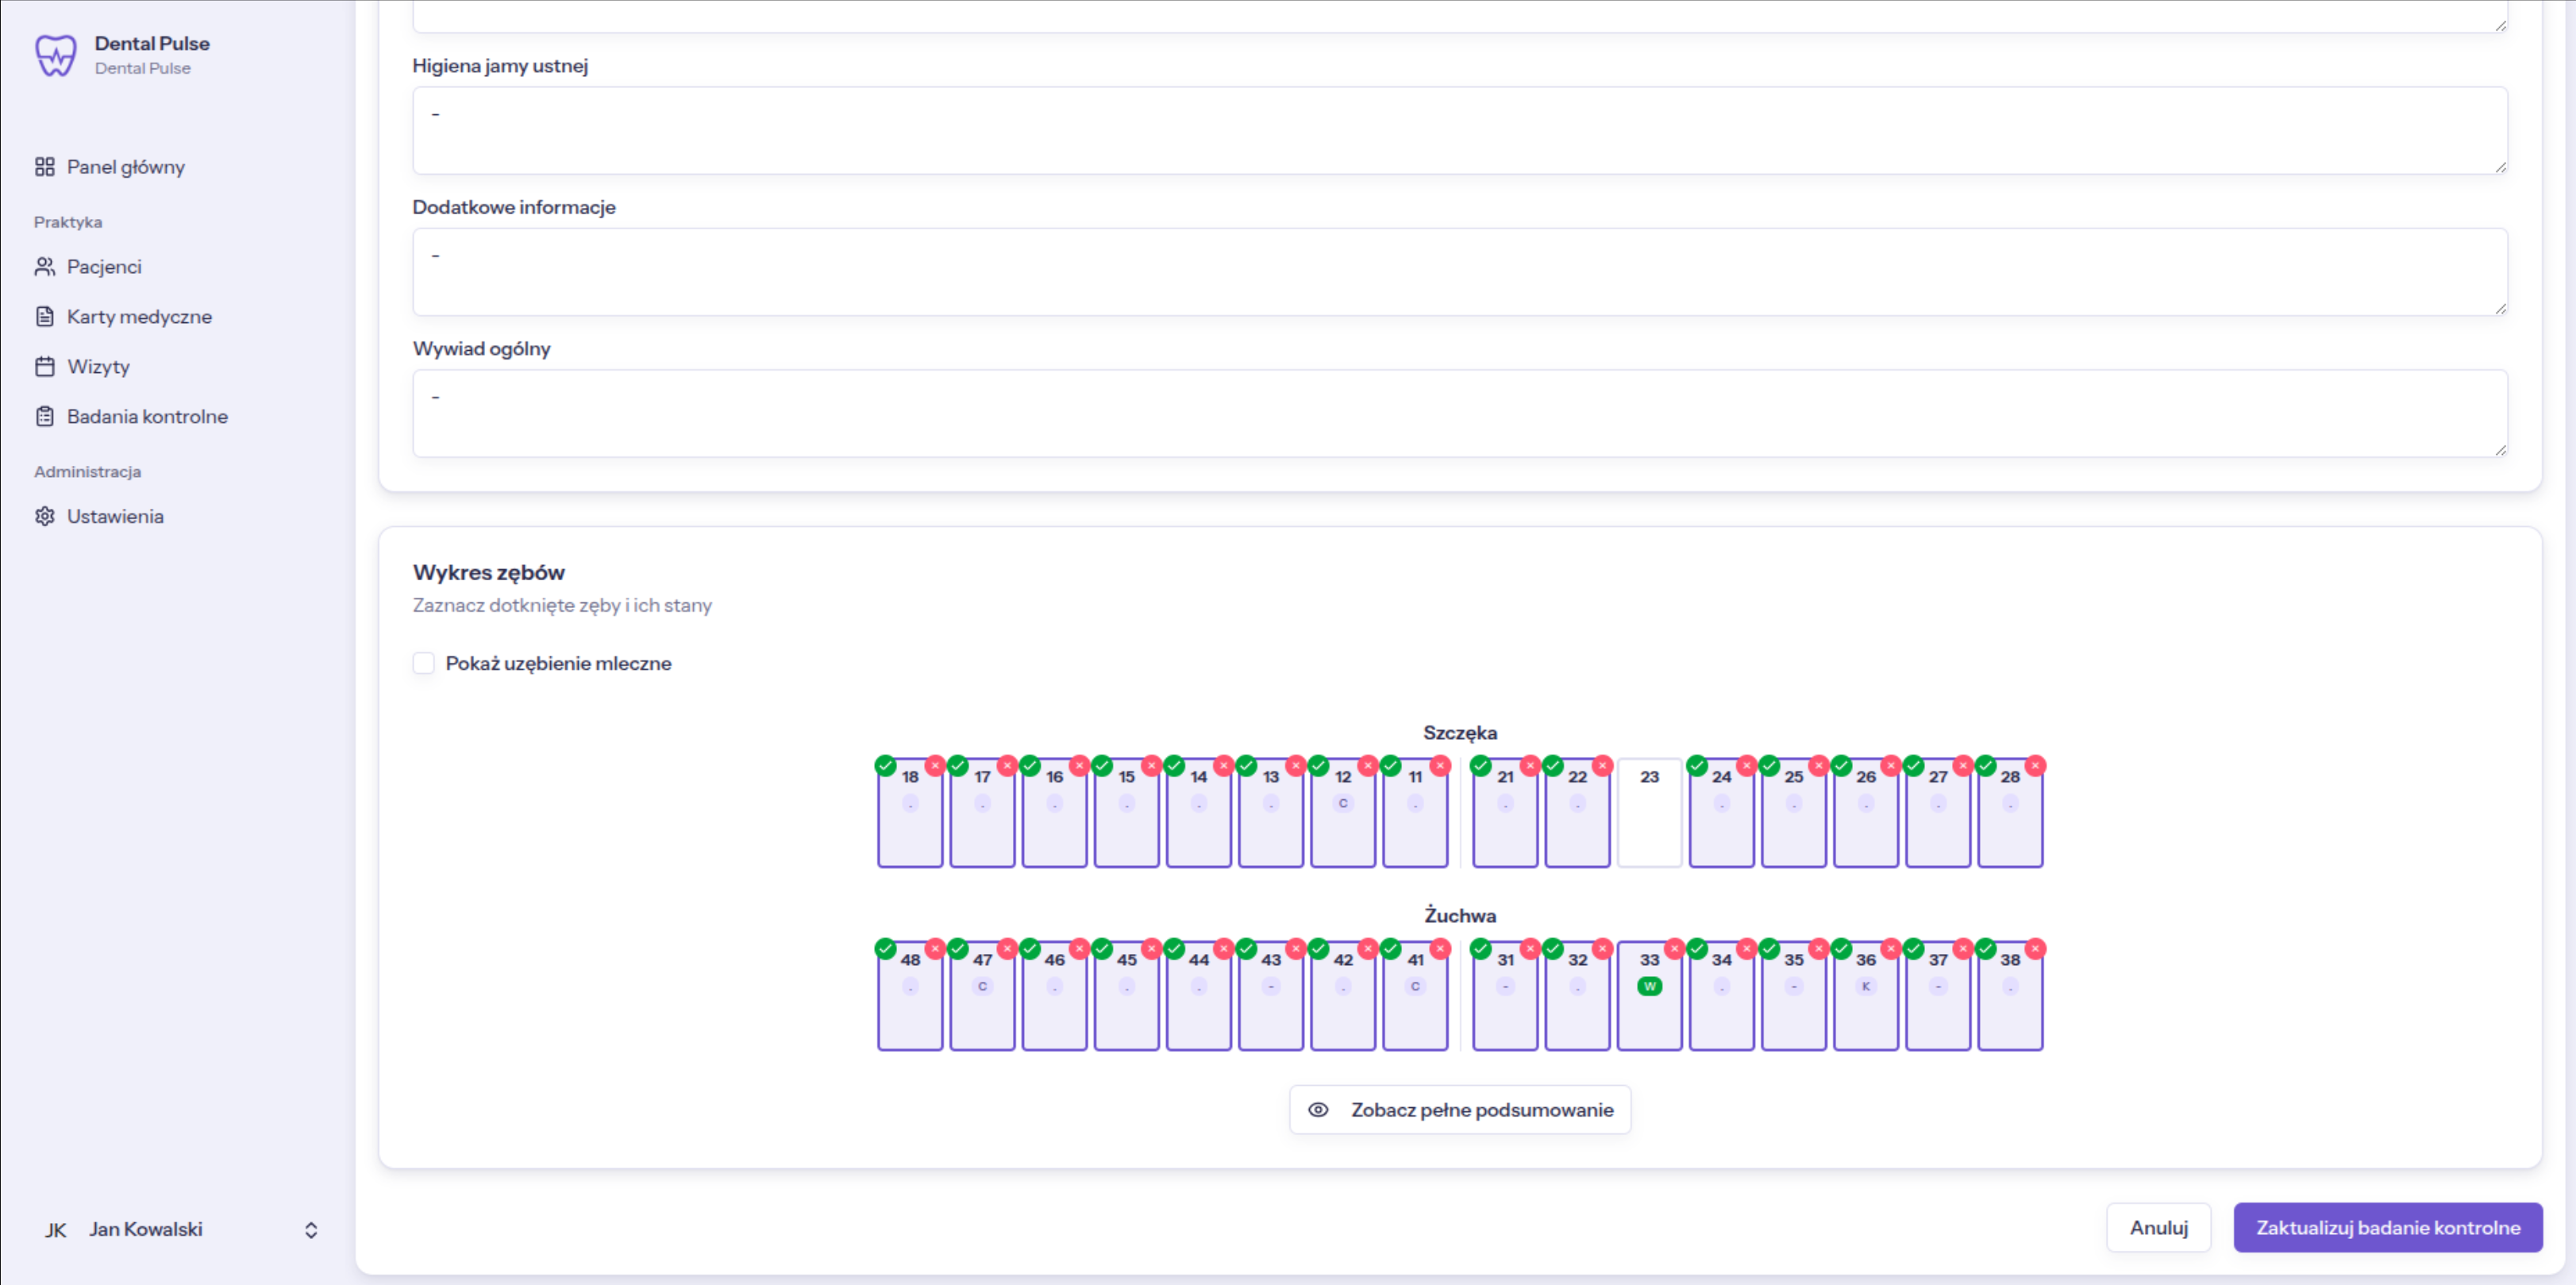Toggle the green W badge on tooth 33
The width and height of the screenshot is (2576, 1285).
pos(1649,987)
